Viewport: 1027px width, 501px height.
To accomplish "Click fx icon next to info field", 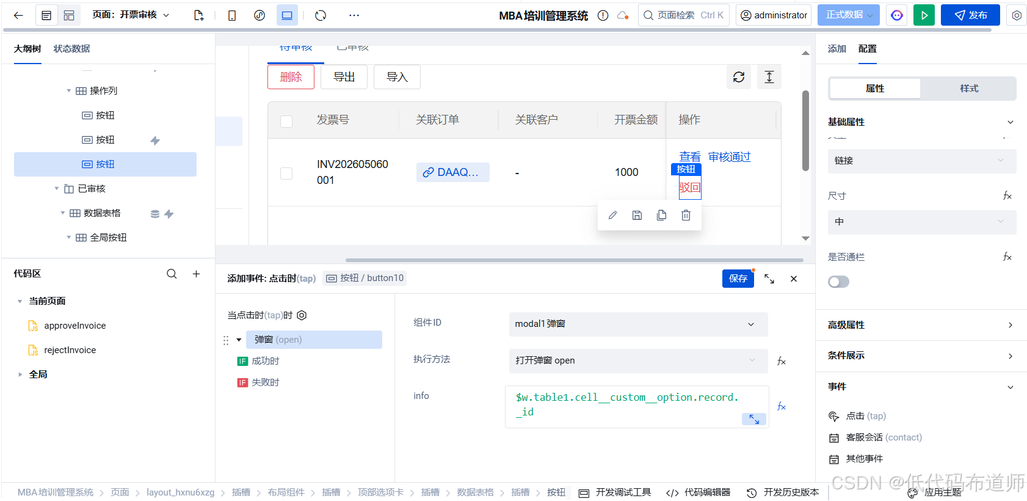I will point(782,406).
